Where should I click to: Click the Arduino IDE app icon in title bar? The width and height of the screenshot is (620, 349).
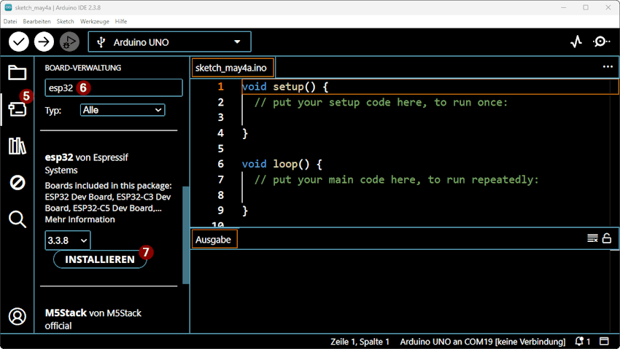tap(8, 7)
